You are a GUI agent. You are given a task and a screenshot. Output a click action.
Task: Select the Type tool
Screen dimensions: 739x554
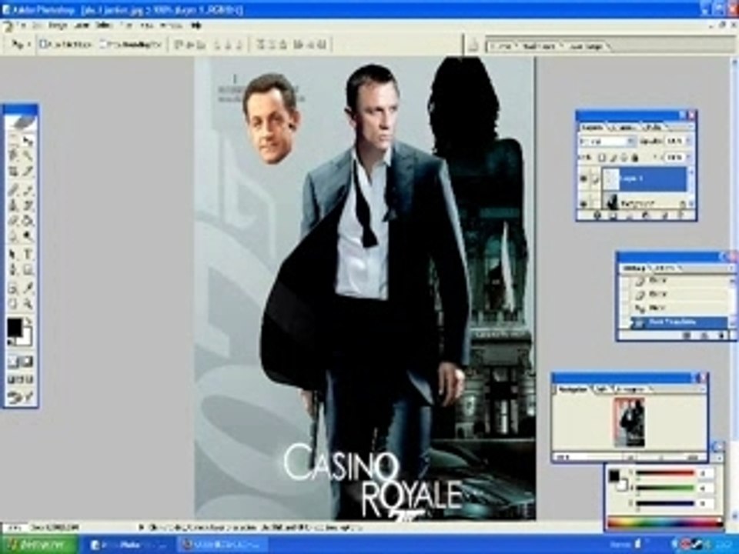28,255
